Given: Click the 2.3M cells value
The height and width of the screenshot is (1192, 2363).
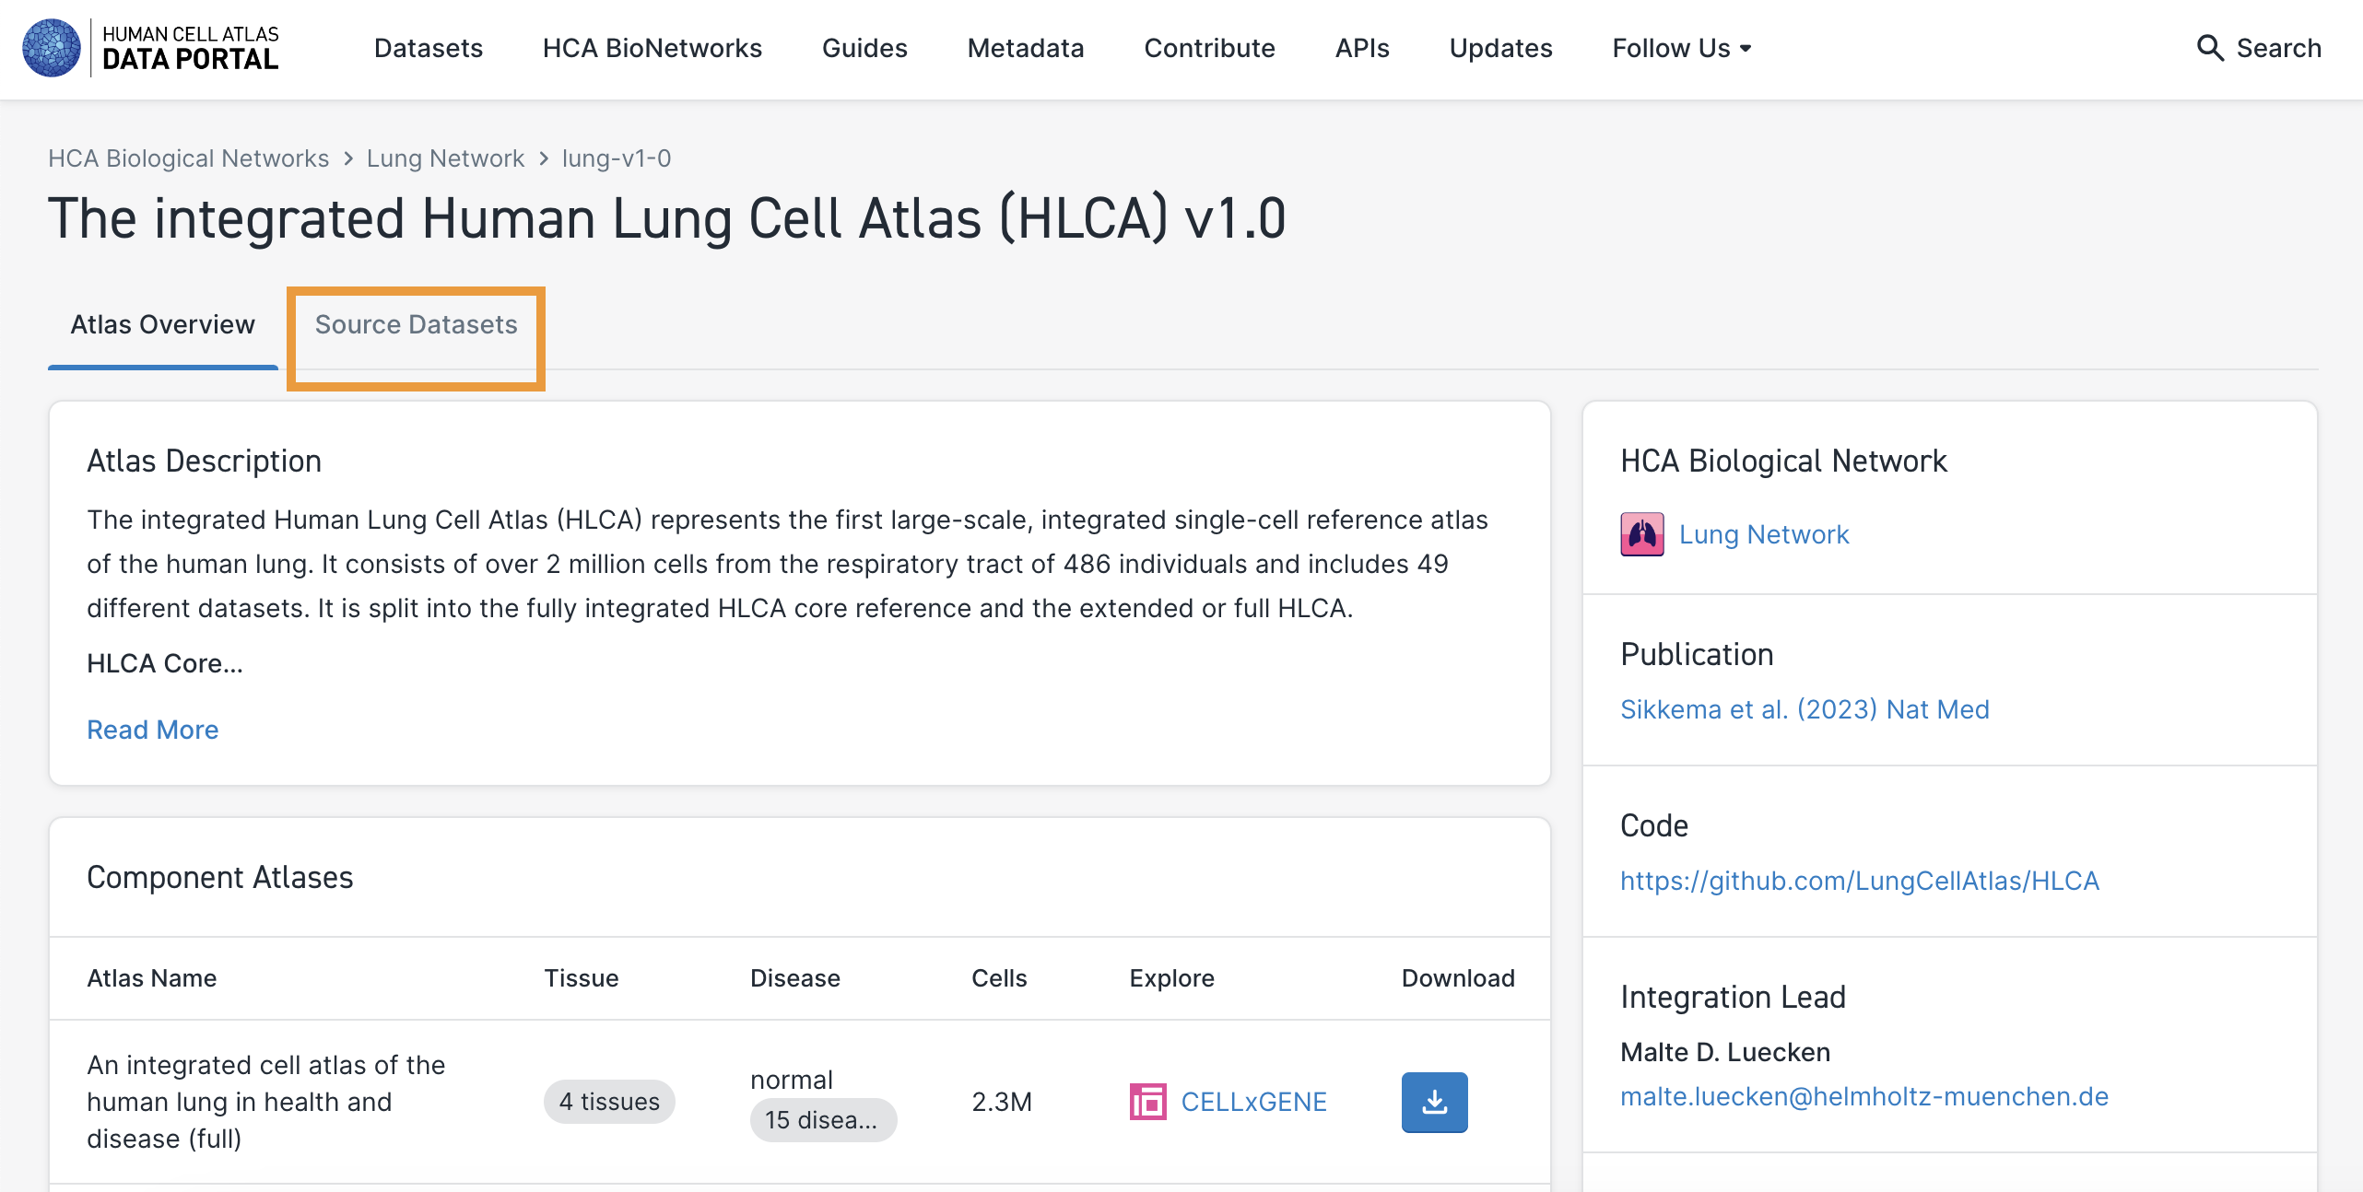Looking at the screenshot, I should click(1002, 1102).
